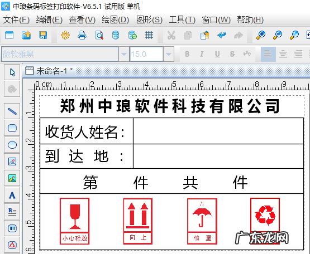Viewport: 310px width, 254px height.
Task: Click the font name field 微软雅黑
Action: pos(60,54)
